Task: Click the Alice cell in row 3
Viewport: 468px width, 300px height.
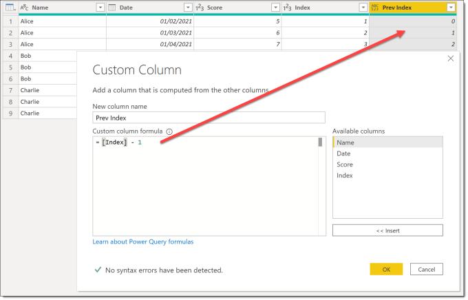Action: (63, 45)
